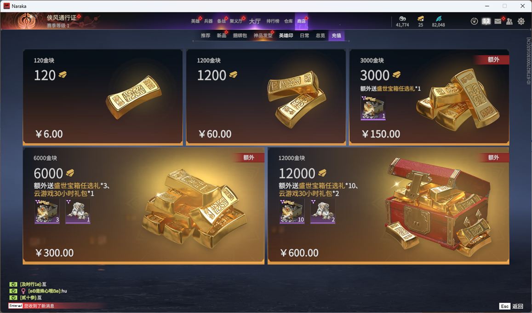
Task: Click the music note icon
Action: tap(475, 21)
